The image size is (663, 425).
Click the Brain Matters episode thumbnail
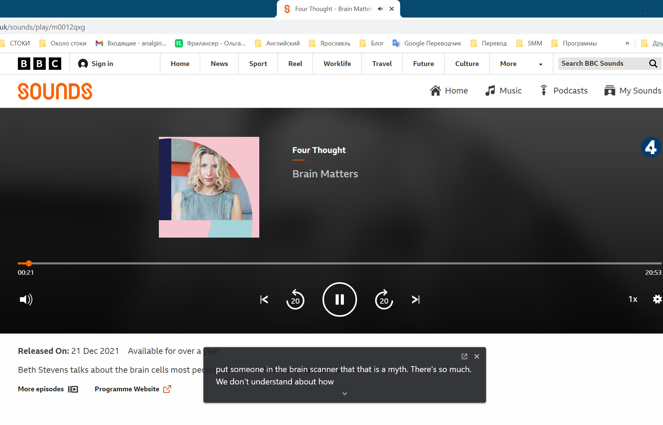[209, 187]
